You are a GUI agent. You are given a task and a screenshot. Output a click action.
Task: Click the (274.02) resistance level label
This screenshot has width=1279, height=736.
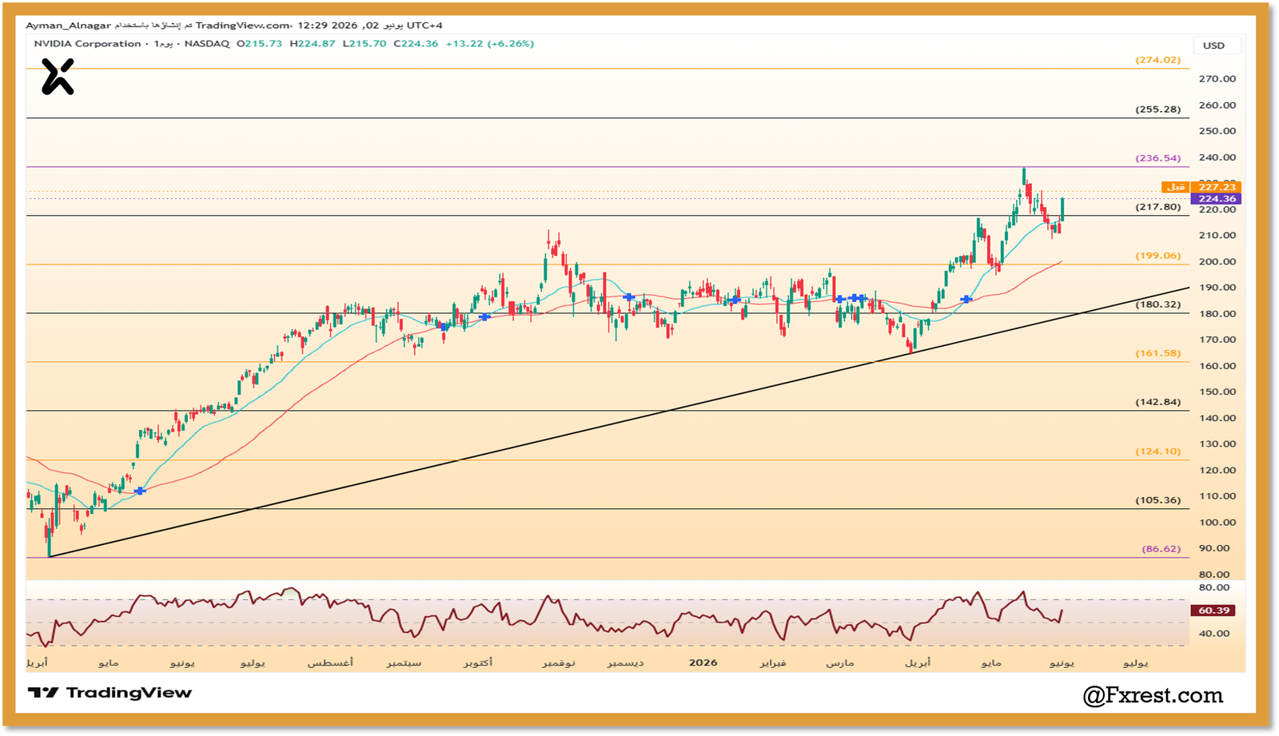pos(1158,60)
